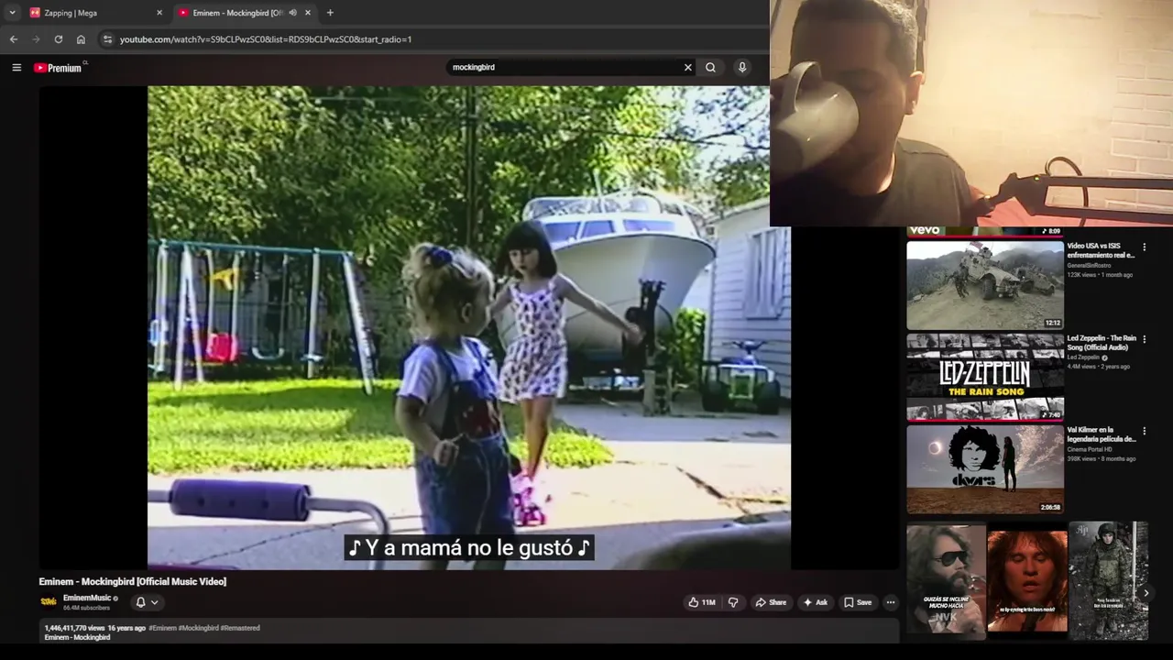Open the Short with the long-haired singer
This screenshot has width=1173, height=660.
coord(1027,579)
